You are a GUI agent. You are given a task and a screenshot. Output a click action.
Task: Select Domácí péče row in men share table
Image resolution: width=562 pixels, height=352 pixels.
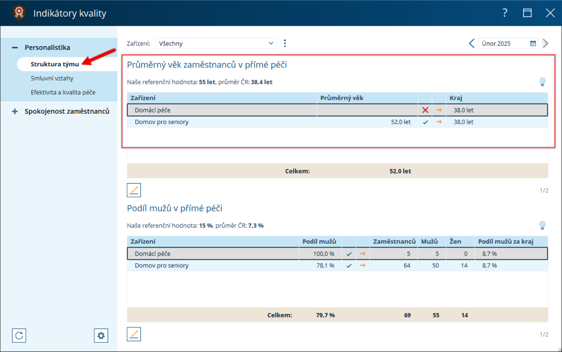pyautogui.click(x=337, y=254)
